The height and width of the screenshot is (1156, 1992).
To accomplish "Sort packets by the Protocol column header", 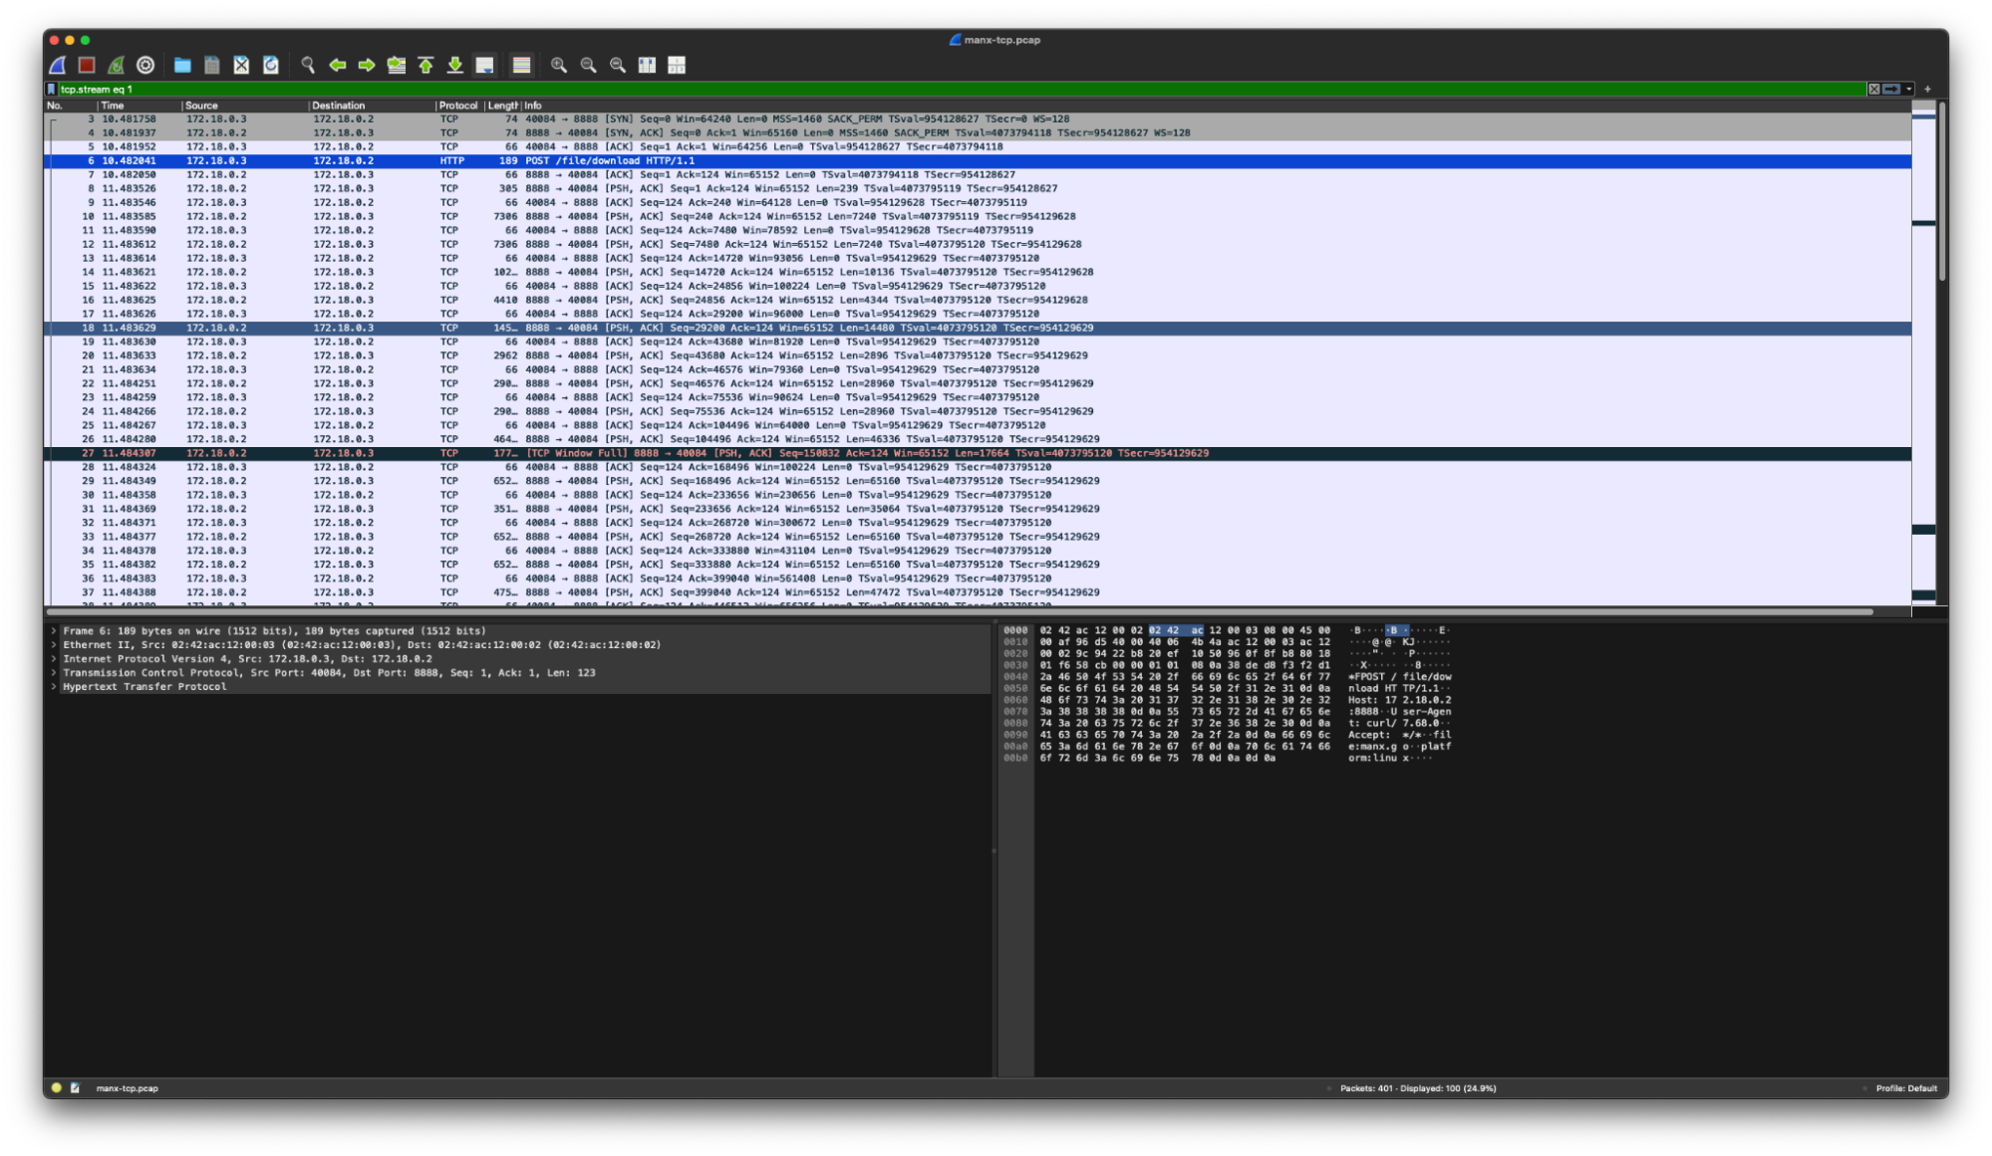I will 457,105.
